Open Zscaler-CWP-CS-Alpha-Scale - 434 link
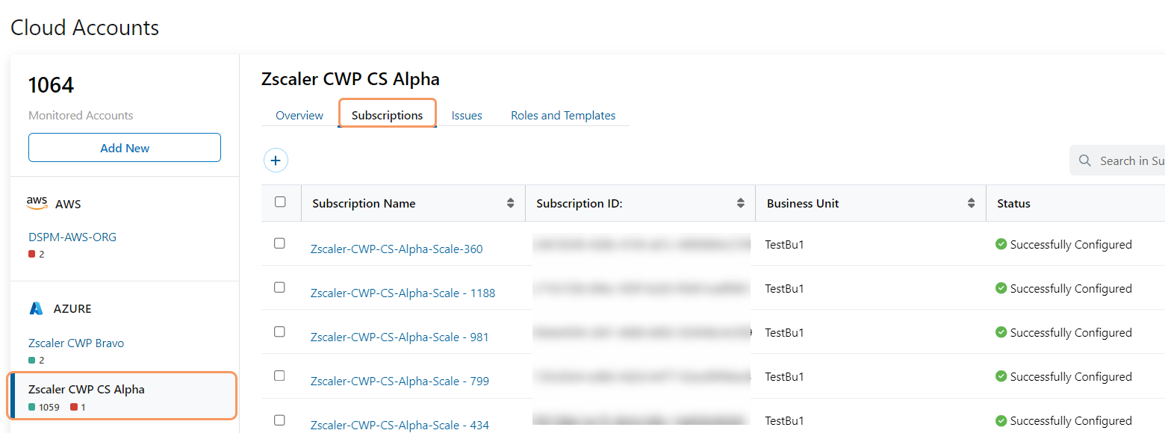Viewport: 1165px width, 433px height. [x=400, y=425]
